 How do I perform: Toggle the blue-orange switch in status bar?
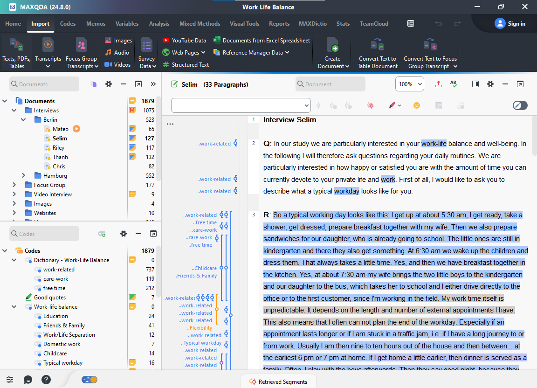pyautogui.click(x=89, y=380)
